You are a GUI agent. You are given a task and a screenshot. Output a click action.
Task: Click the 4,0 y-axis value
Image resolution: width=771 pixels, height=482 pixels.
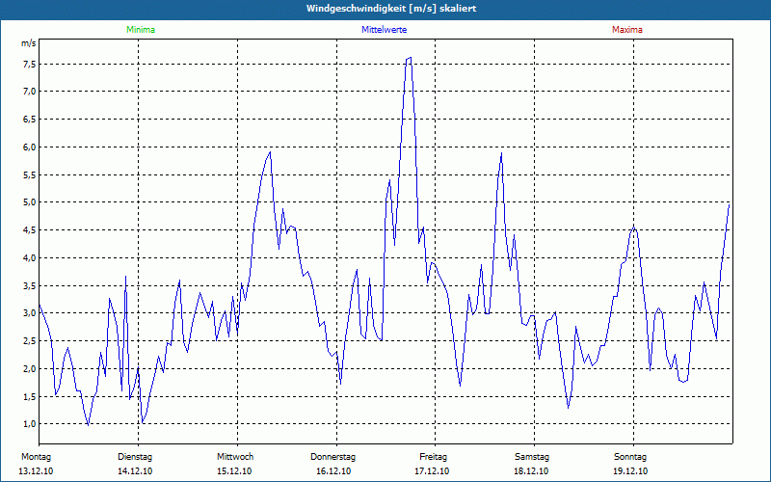coord(29,257)
